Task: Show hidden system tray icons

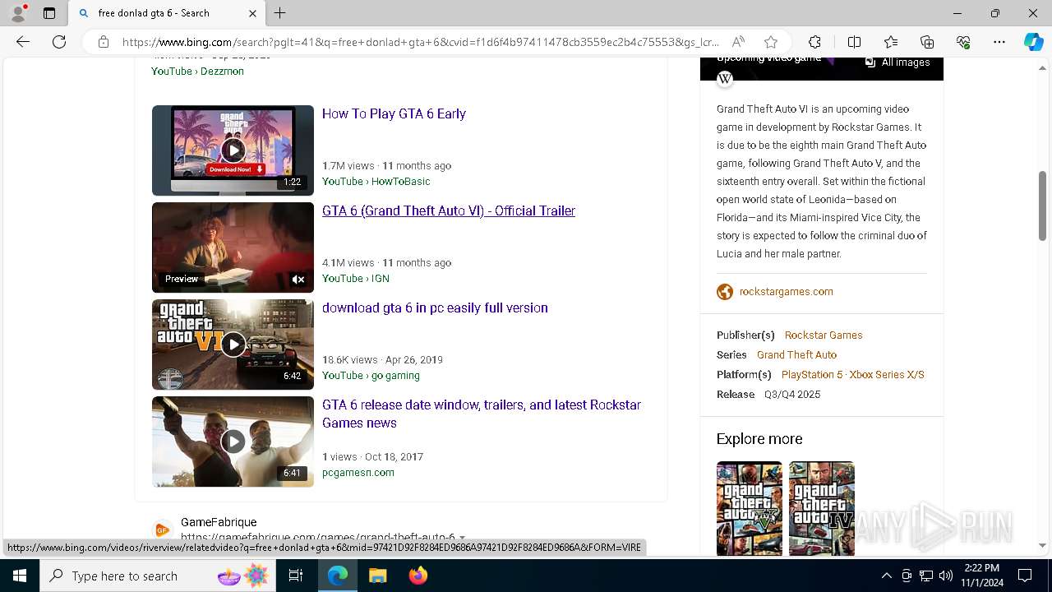Action: (886, 576)
